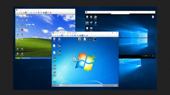Click the XP Start button
The image size is (170, 95).
pyautogui.click(x=18, y=58)
